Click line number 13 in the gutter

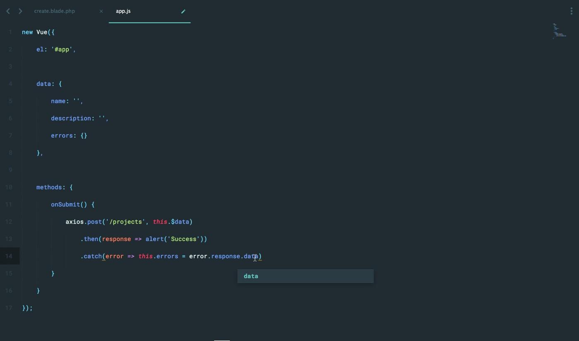(x=9, y=239)
